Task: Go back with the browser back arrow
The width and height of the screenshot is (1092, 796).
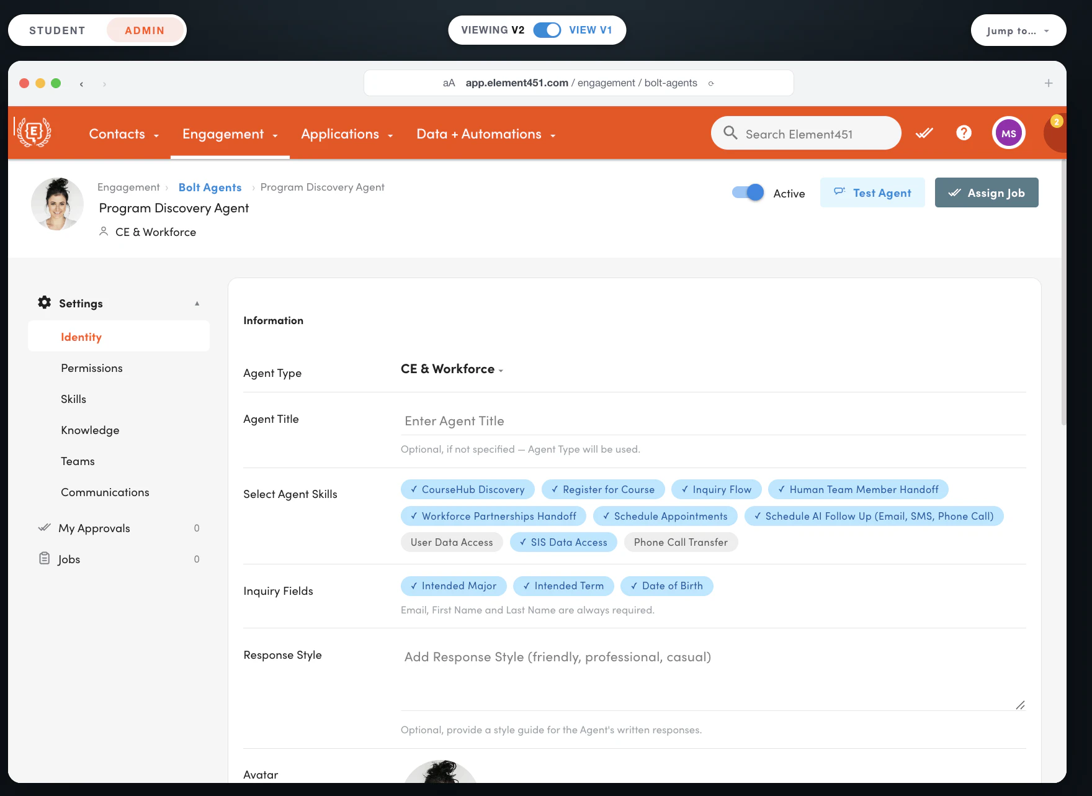Action: pyautogui.click(x=81, y=84)
